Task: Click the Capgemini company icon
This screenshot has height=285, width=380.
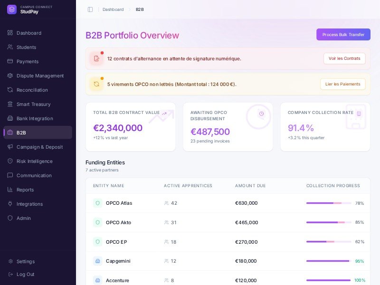Action: [x=97, y=261]
